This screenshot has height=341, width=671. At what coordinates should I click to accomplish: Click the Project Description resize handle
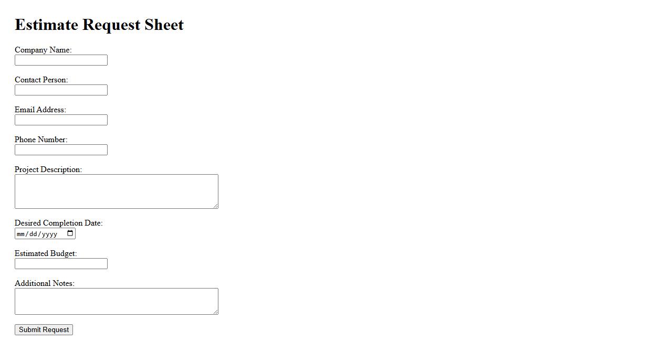(215, 206)
